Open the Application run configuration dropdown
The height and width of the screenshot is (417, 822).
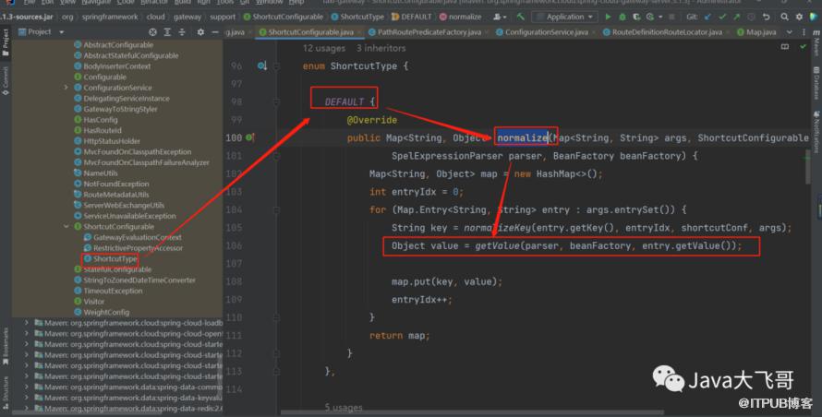tap(564, 16)
